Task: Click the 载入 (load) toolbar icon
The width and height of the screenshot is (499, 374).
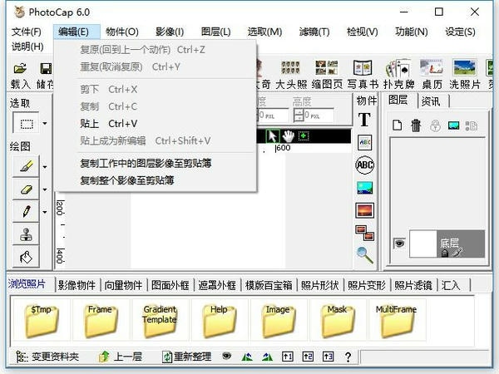Action: coord(20,76)
